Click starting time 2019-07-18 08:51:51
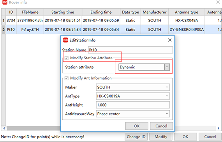 (63, 20)
